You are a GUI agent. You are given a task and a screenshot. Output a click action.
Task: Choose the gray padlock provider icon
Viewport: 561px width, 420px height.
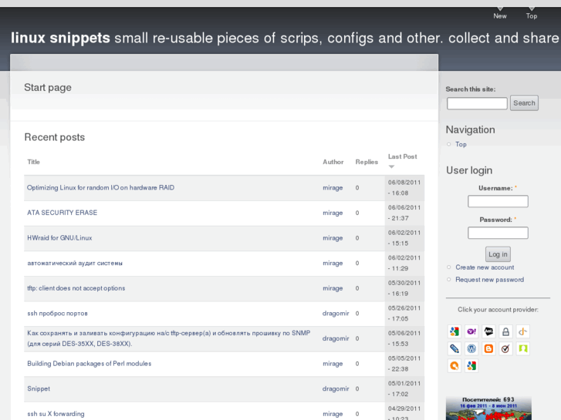(505, 331)
